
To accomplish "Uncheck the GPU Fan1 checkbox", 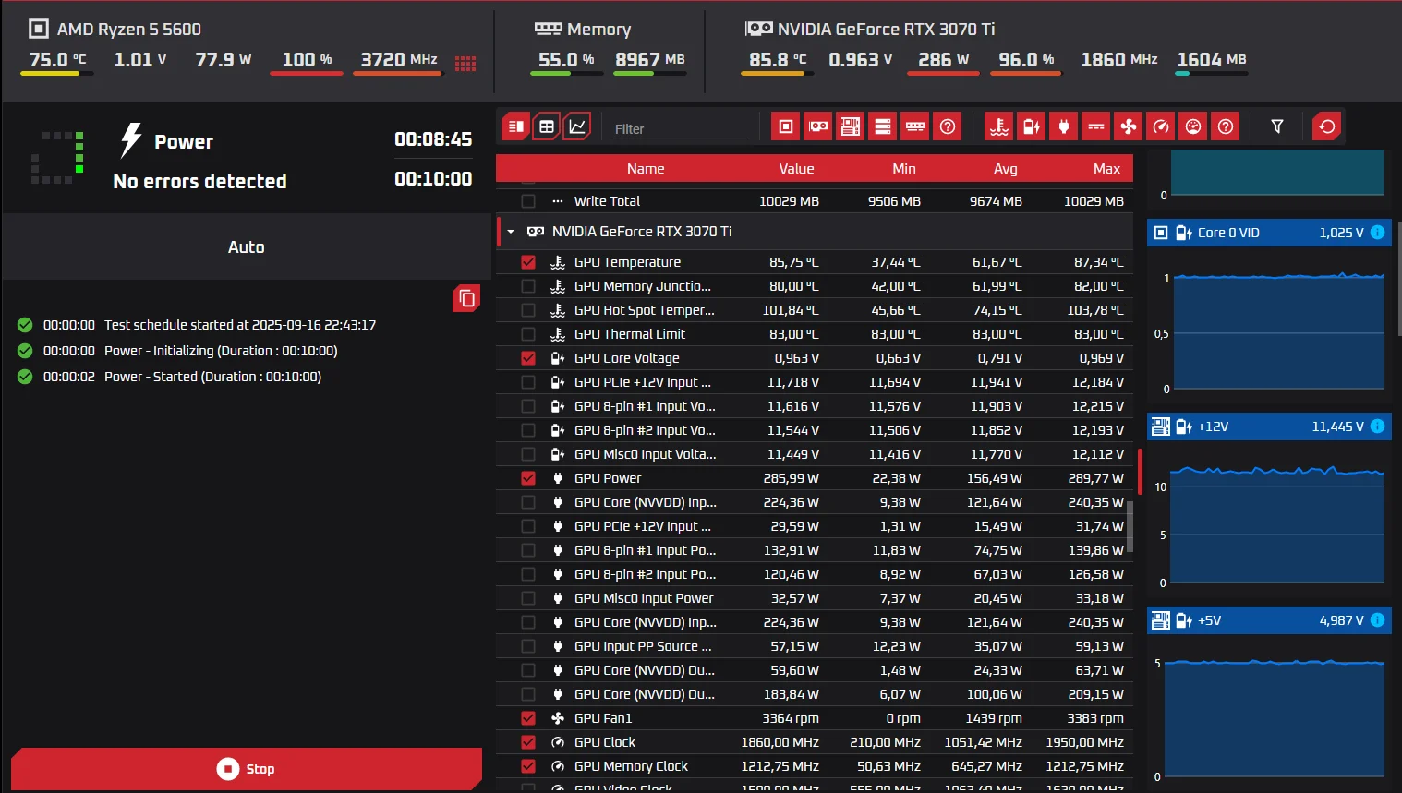I will [528, 718].
